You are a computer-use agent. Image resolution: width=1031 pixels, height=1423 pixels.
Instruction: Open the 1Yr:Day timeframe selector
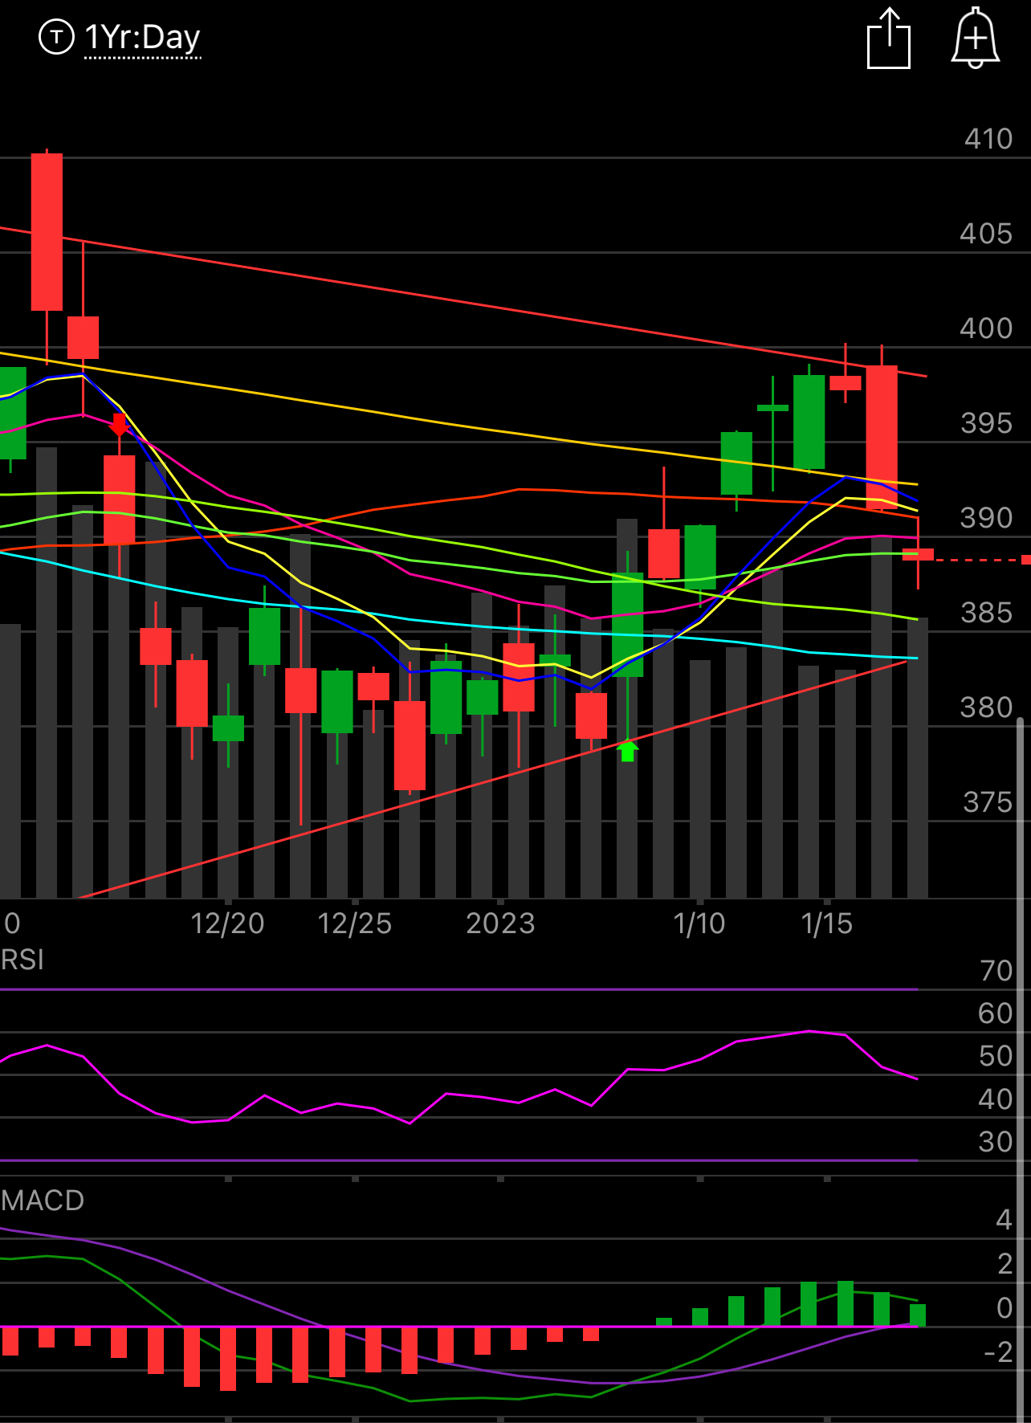142,38
